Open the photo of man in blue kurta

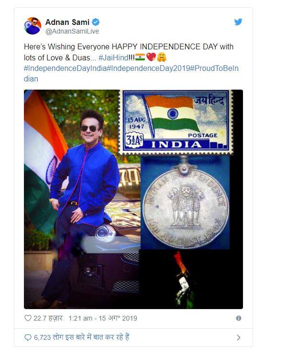tap(82, 199)
